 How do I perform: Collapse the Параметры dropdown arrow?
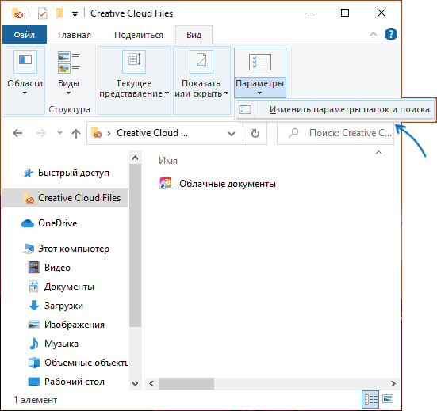pyautogui.click(x=260, y=93)
